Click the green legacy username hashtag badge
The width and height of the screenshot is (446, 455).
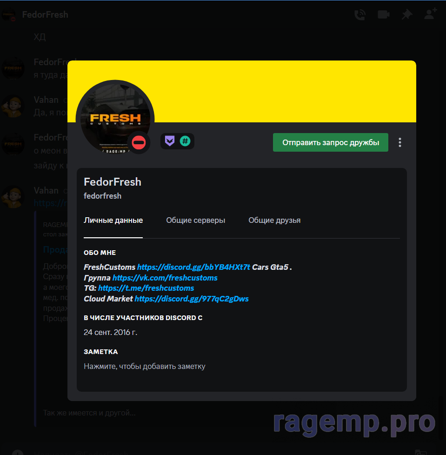coord(185,141)
